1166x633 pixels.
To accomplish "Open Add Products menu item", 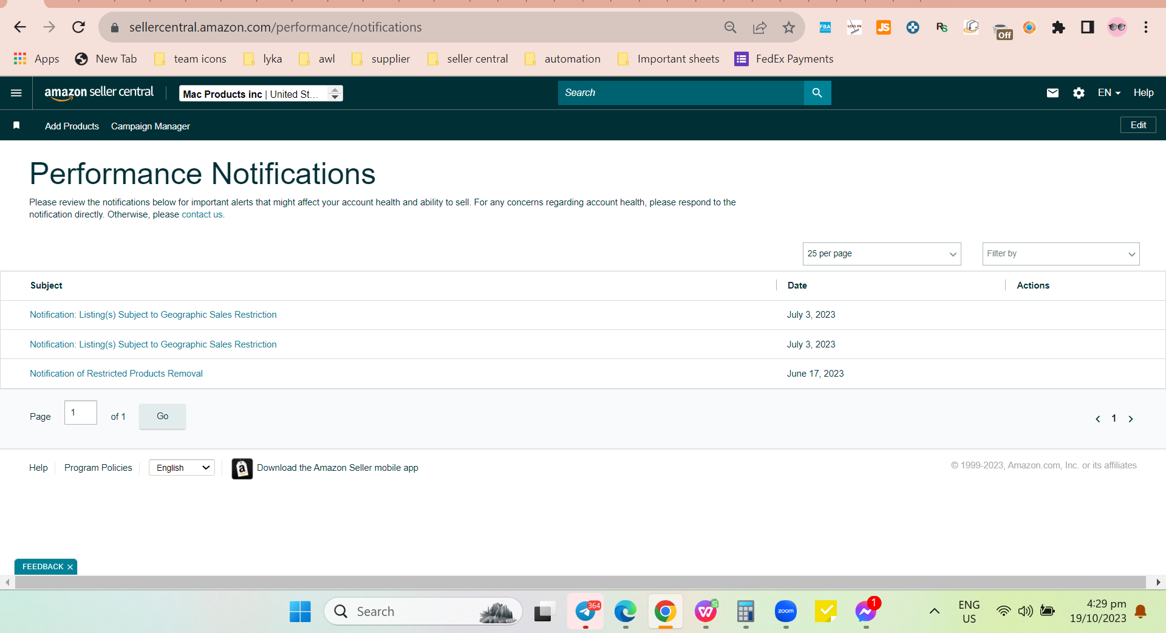I will point(72,126).
